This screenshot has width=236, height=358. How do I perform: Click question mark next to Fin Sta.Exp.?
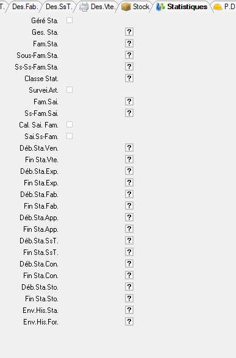[x=129, y=182]
